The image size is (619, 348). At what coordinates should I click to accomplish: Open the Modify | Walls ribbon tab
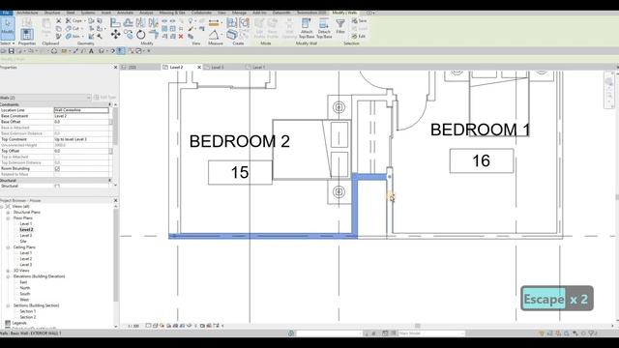344,13
